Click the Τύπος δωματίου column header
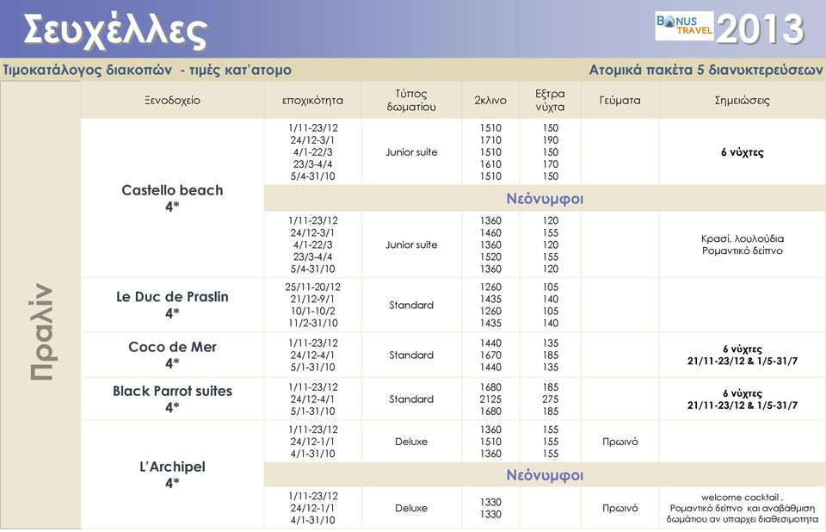826x532 pixels. 411,100
